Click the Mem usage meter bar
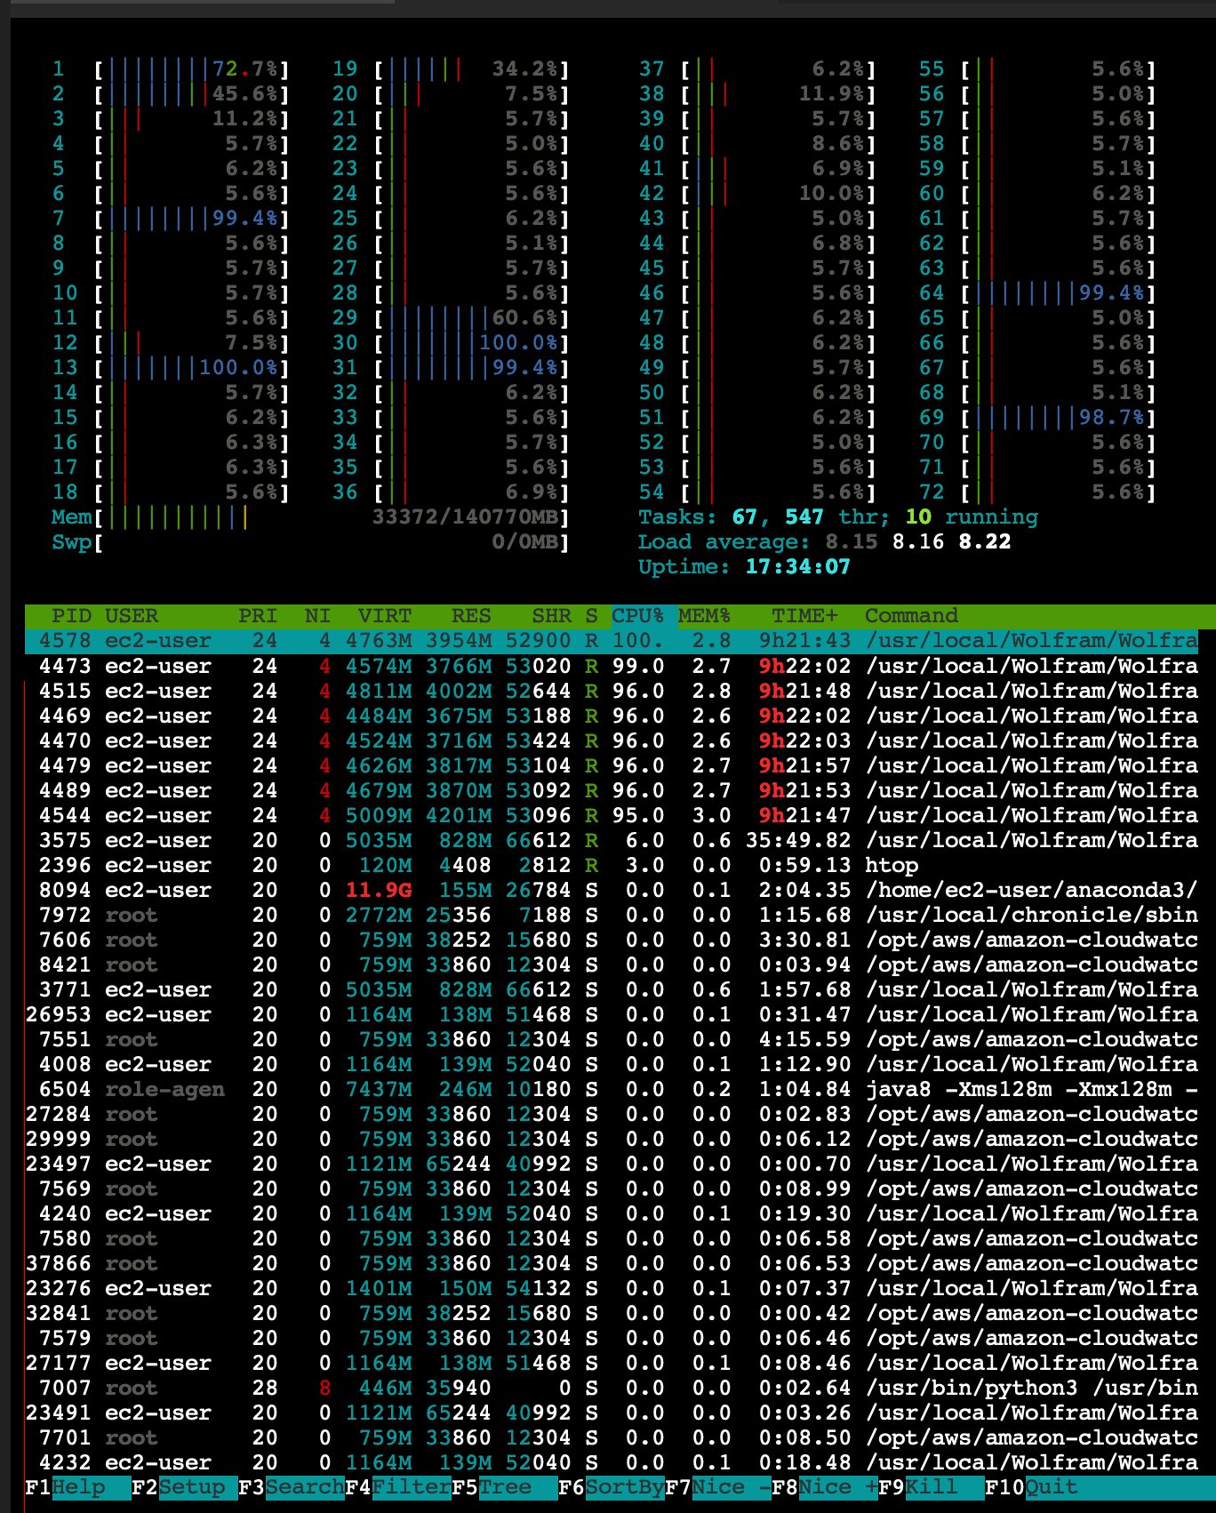Image resolution: width=1216 pixels, height=1513 pixels. pos(309,517)
